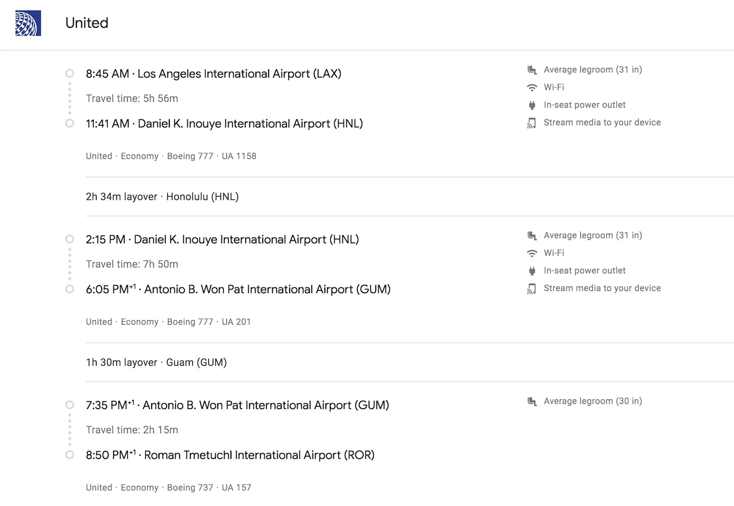Click the Wi-Fi label for UA 1158
Viewport: 734px width, 506px height.
click(x=554, y=87)
